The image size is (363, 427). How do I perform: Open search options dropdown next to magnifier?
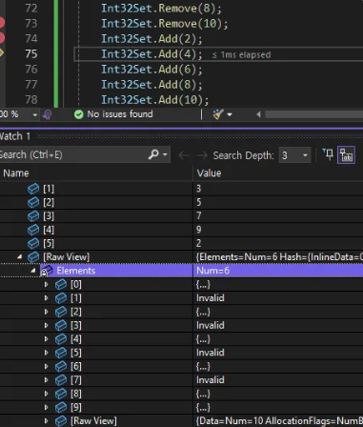pyautogui.click(x=165, y=155)
